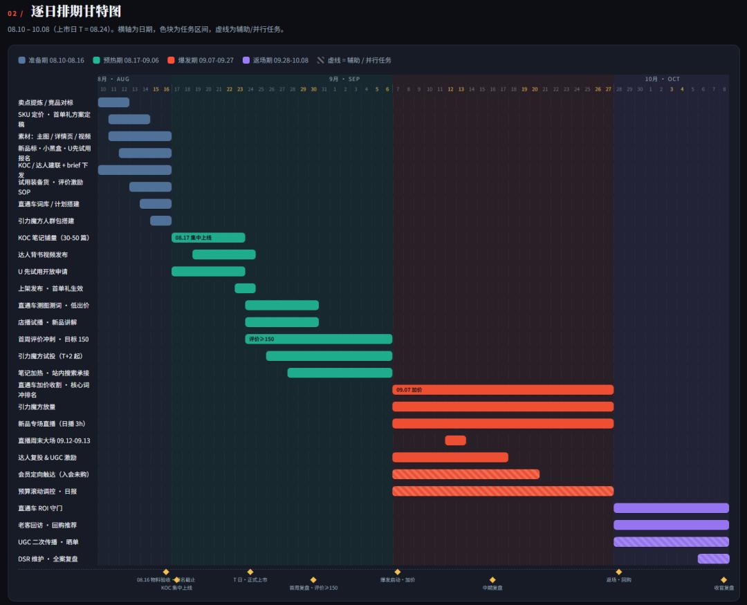Click the 收官复盘 milestone diamond
Viewport: 747px width, 605px height.
click(723, 579)
